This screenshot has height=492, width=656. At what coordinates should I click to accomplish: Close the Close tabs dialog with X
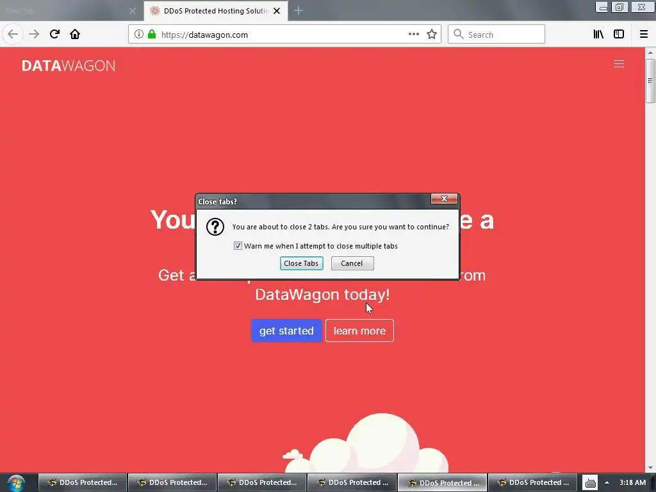(x=444, y=199)
